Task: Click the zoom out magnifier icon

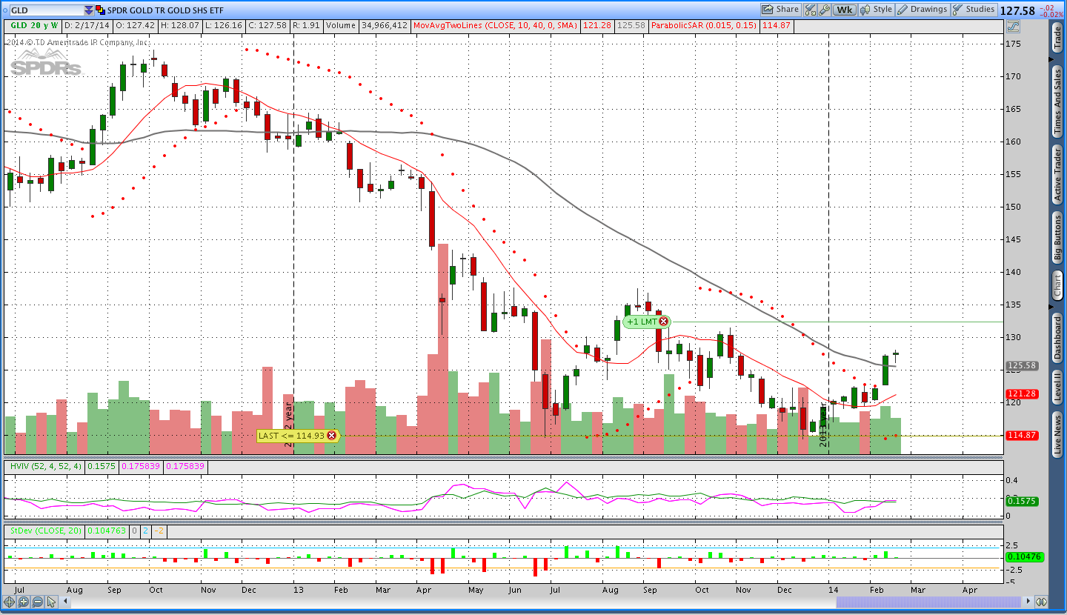Action: pos(37,602)
